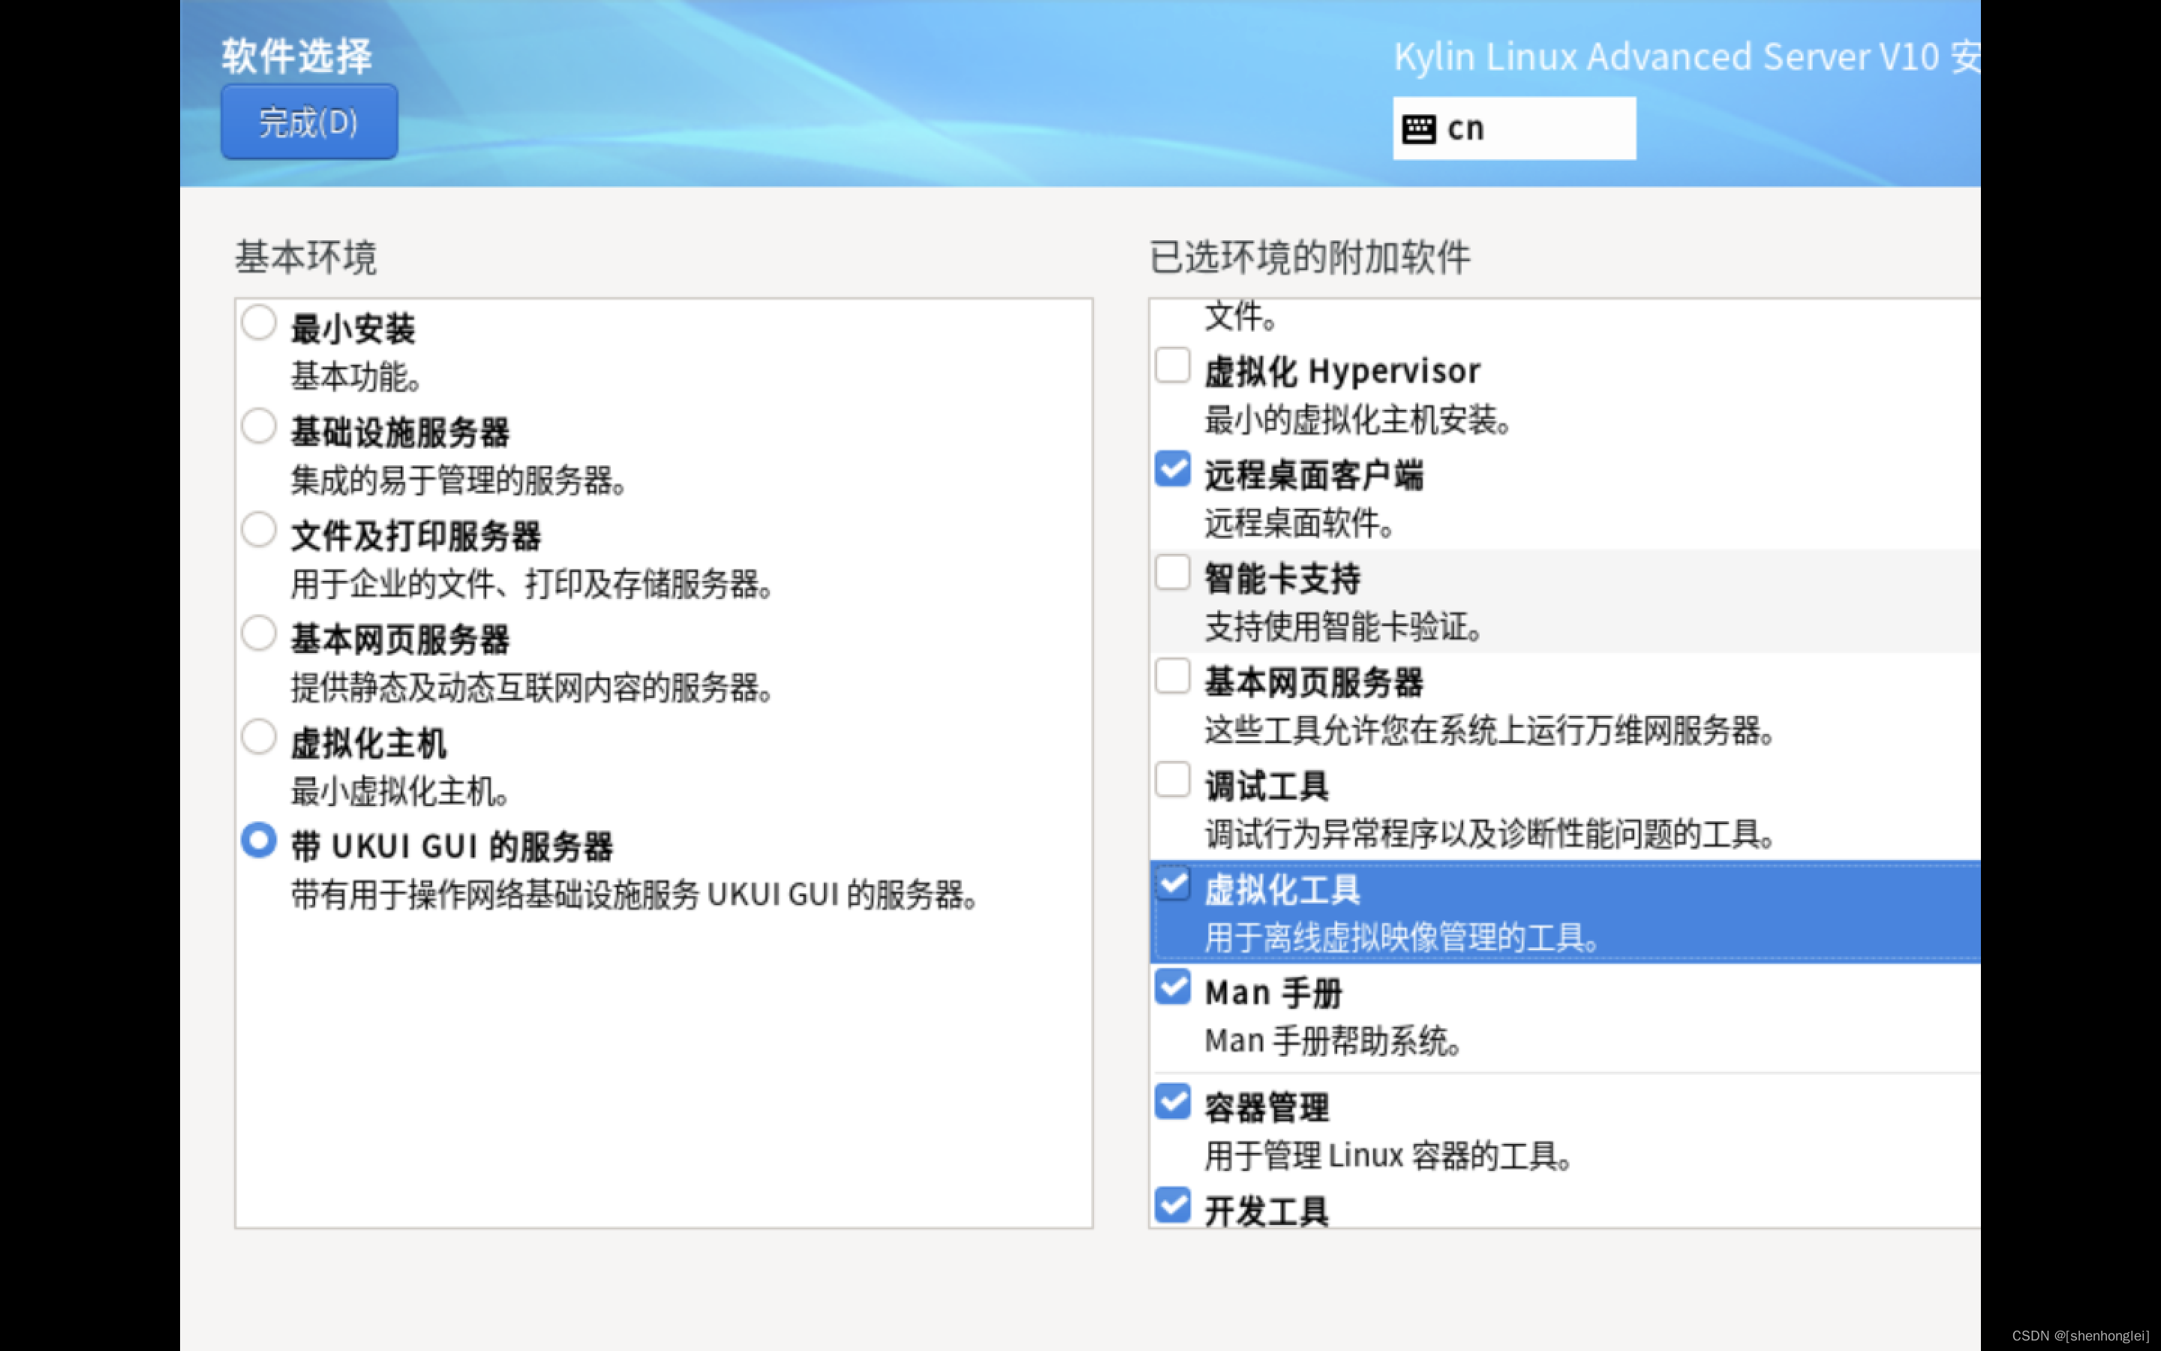The width and height of the screenshot is (2161, 1351).
Task: Click 带有用于操作网络基础设施服务 UKUI GUI 的服务器。 text
Action: pyautogui.click(x=634, y=895)
